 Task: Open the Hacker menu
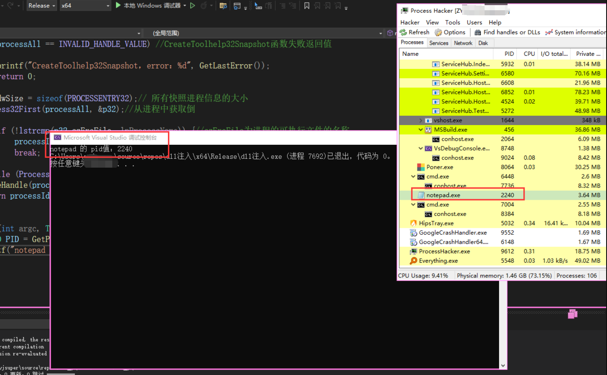pos(410,22)
